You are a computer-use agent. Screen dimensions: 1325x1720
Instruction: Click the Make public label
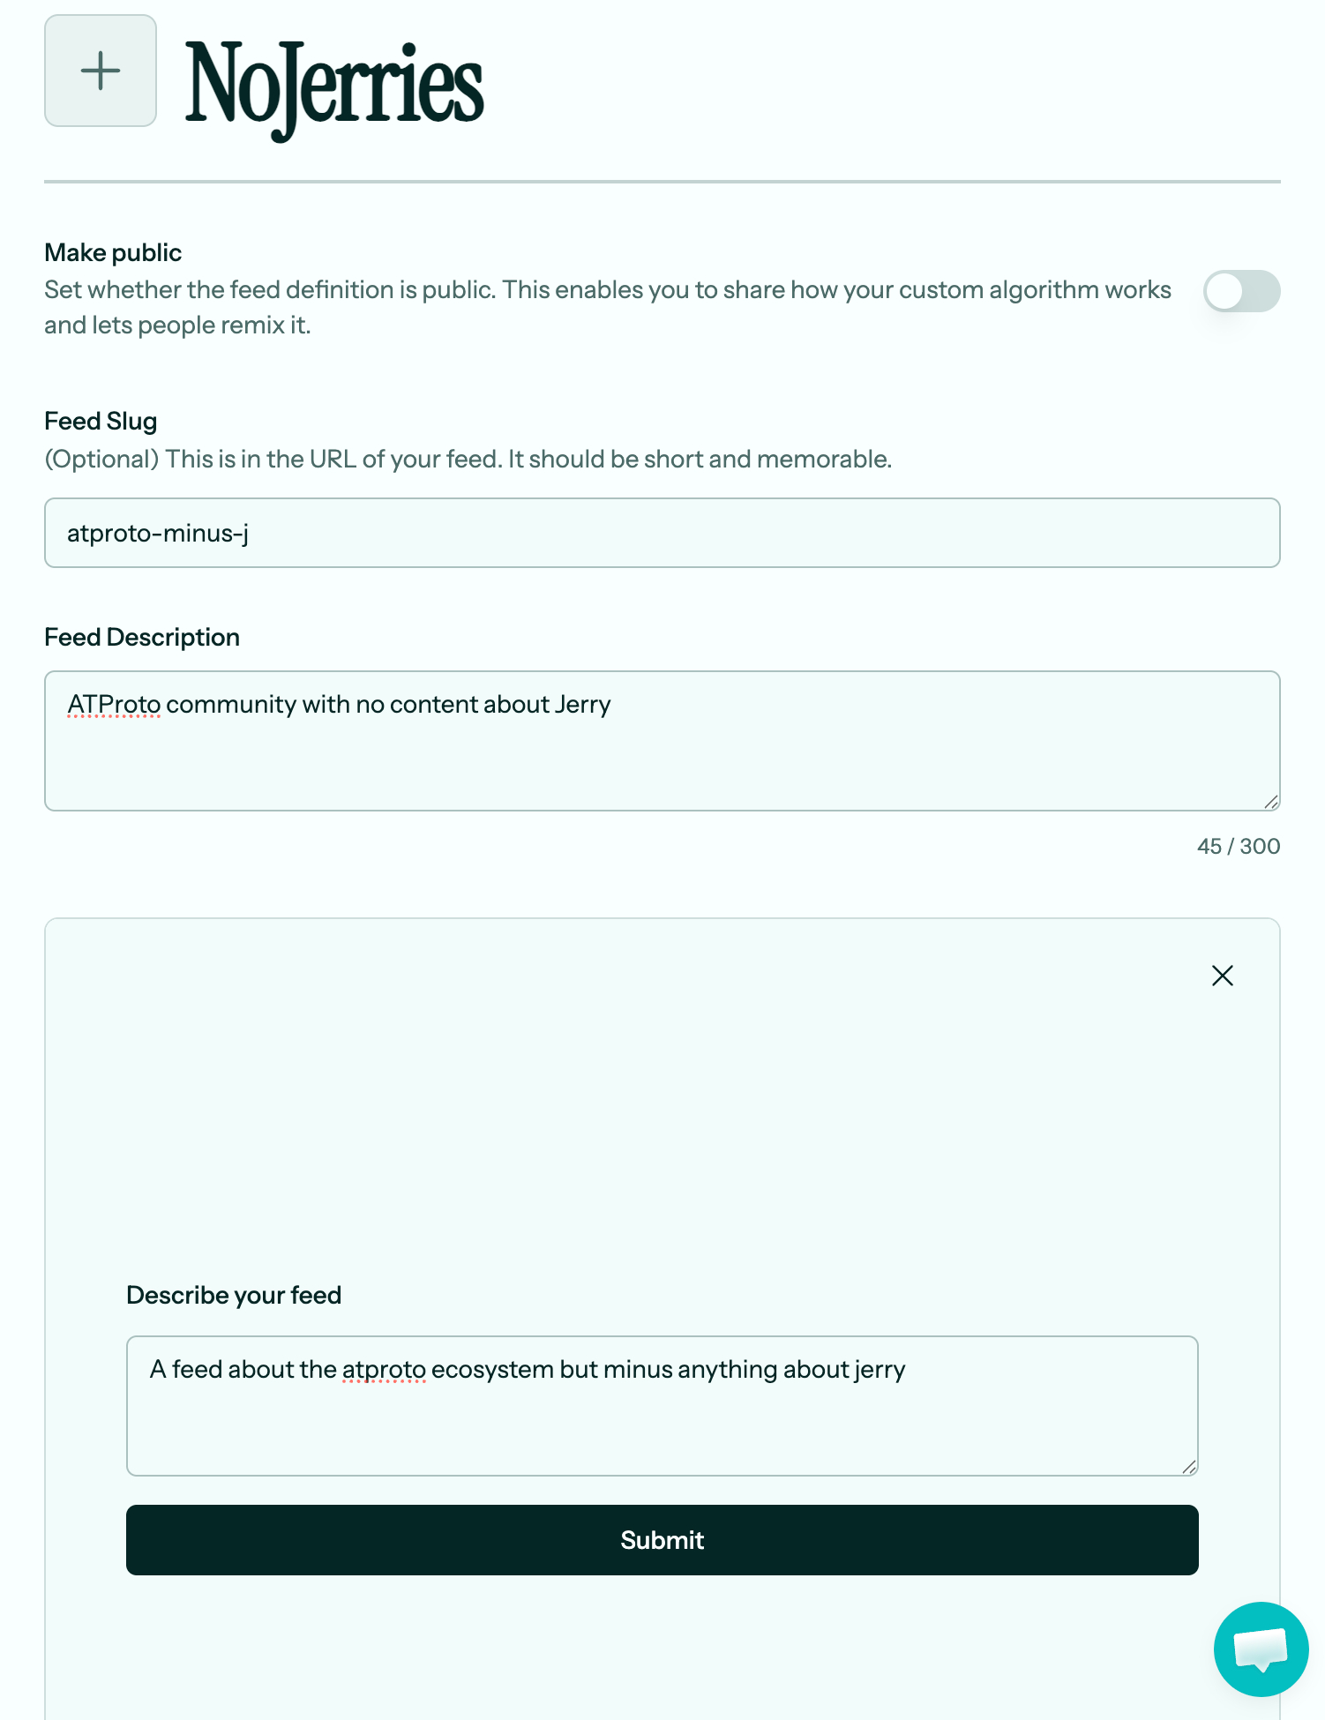click(x=113, y=253)
